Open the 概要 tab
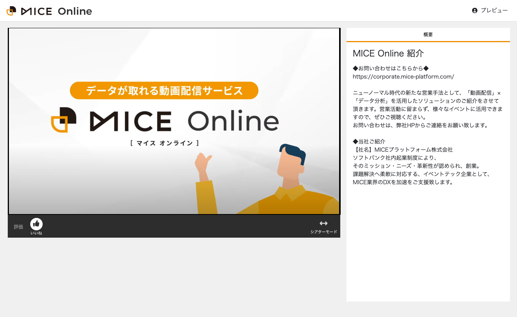This screenshot has height=317, width=517. click(x=428, y=34)
